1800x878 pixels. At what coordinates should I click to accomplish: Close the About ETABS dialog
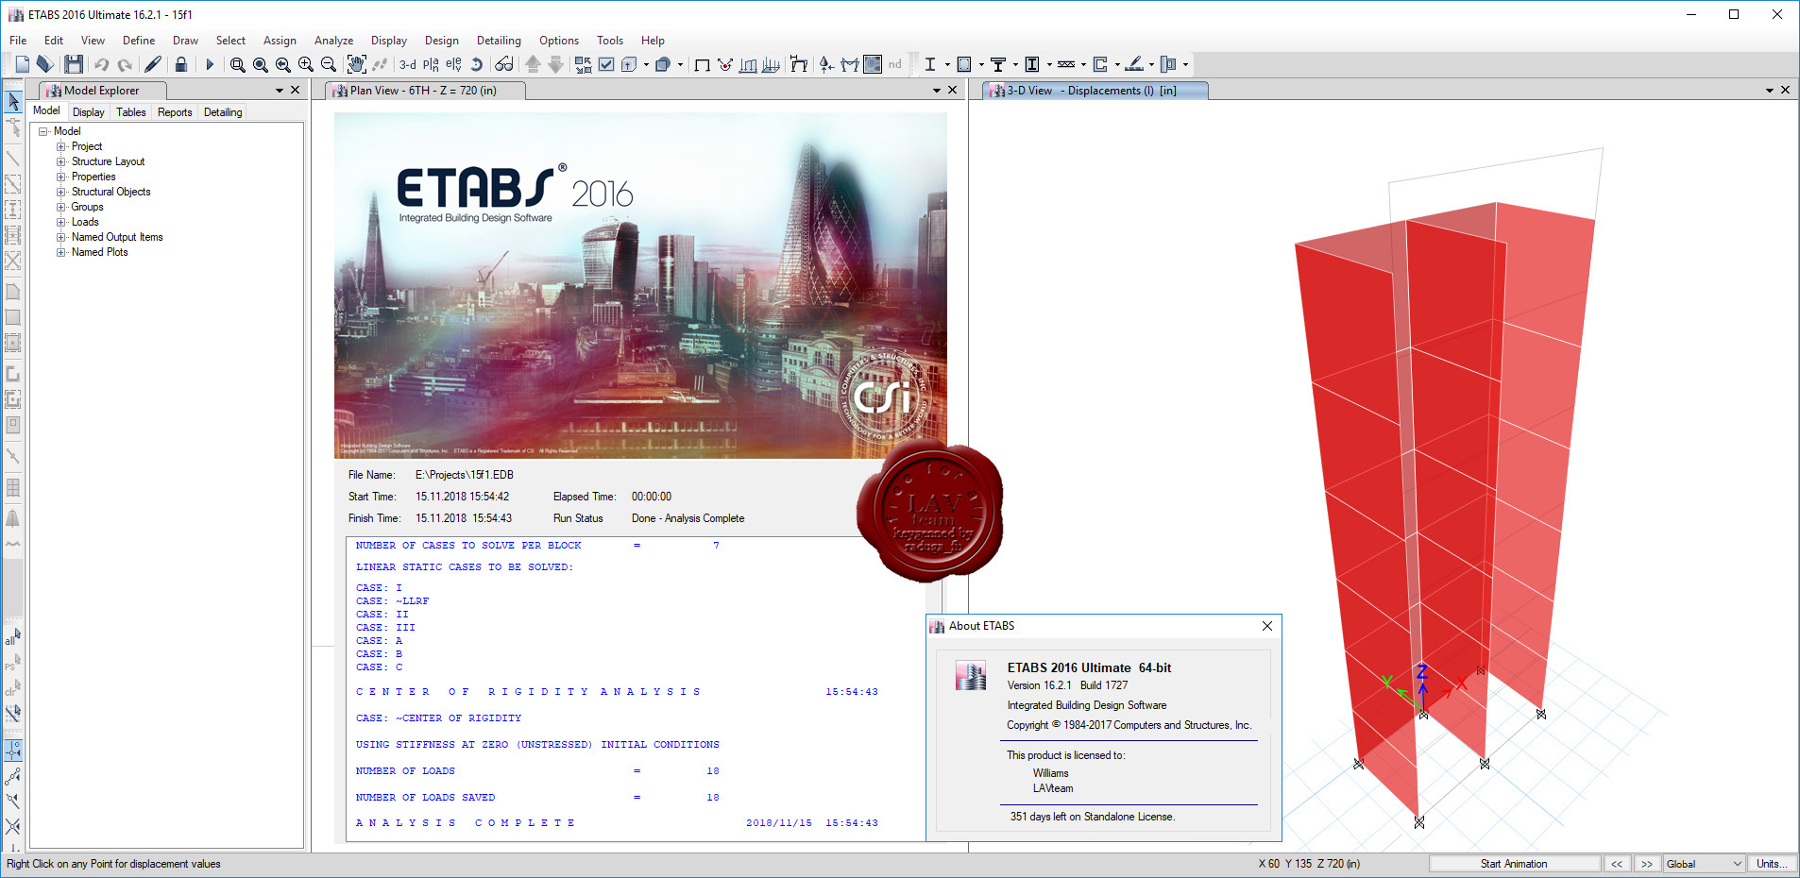(x=1267, y=626)
